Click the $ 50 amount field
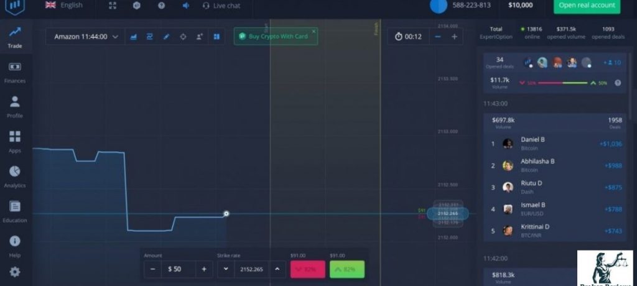Viewport: 637px width, 286px height. (x=179, y=269)
